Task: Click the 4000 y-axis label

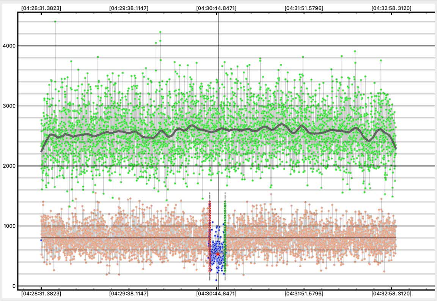Action: click(8, 46)
